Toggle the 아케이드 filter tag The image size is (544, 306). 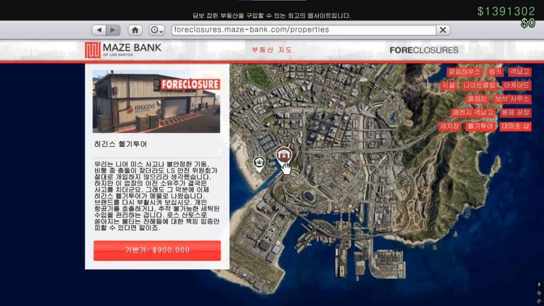tap(516, 85)
